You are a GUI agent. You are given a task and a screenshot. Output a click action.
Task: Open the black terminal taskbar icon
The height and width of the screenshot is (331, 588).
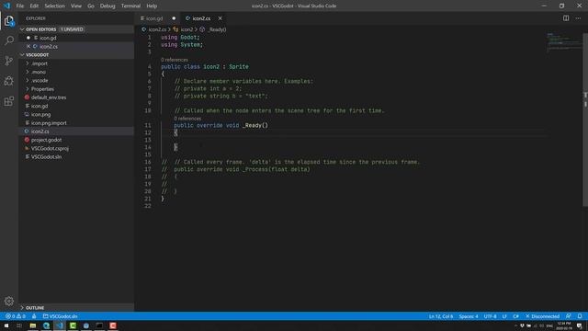[x=99, y=325]
